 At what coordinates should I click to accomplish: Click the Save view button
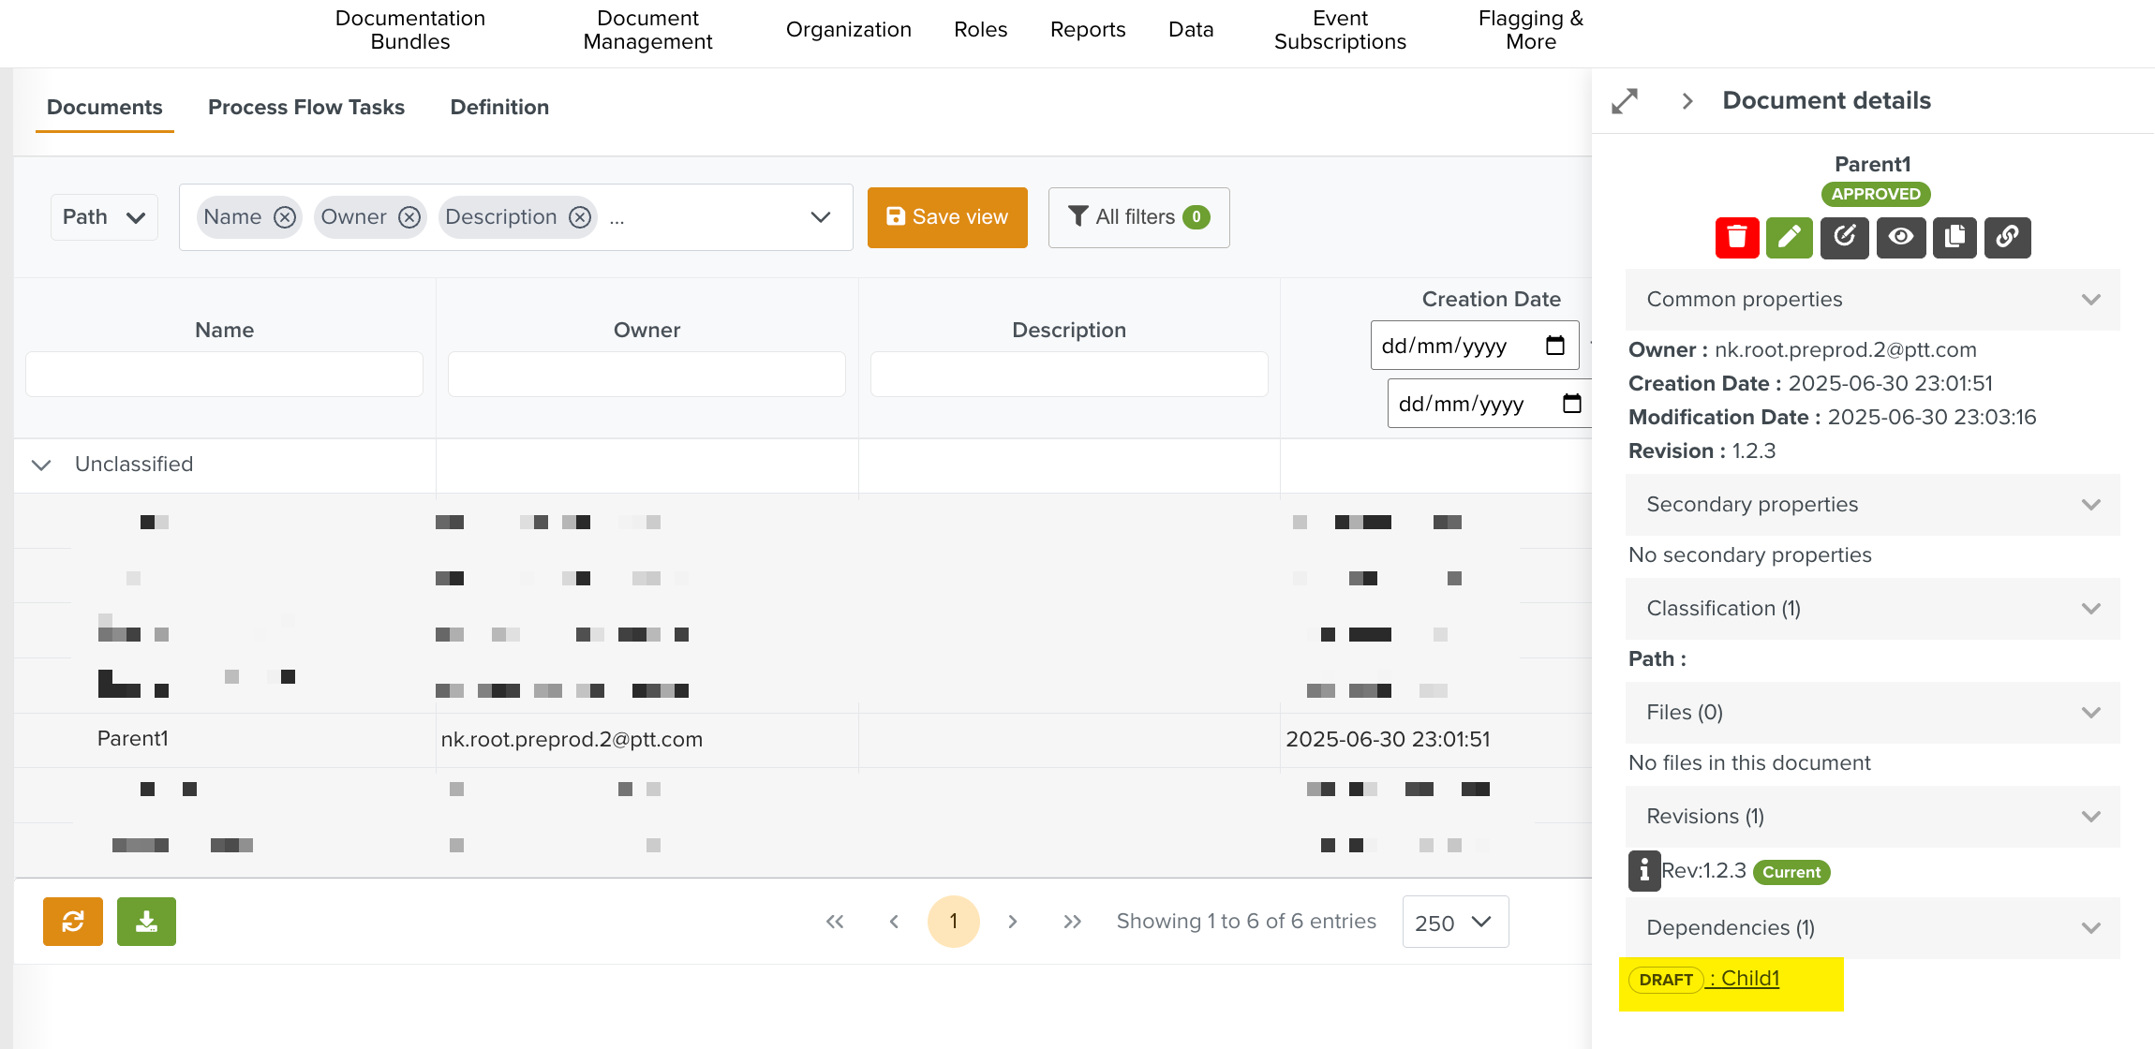pos(946,217)
